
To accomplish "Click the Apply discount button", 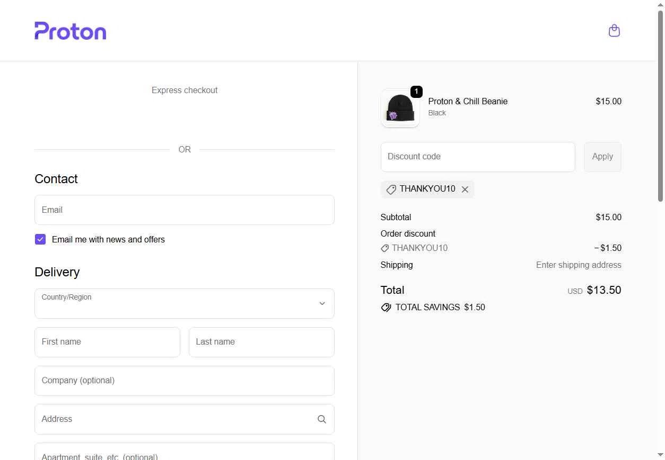I will pyautogui.click(x=602, y=157).
